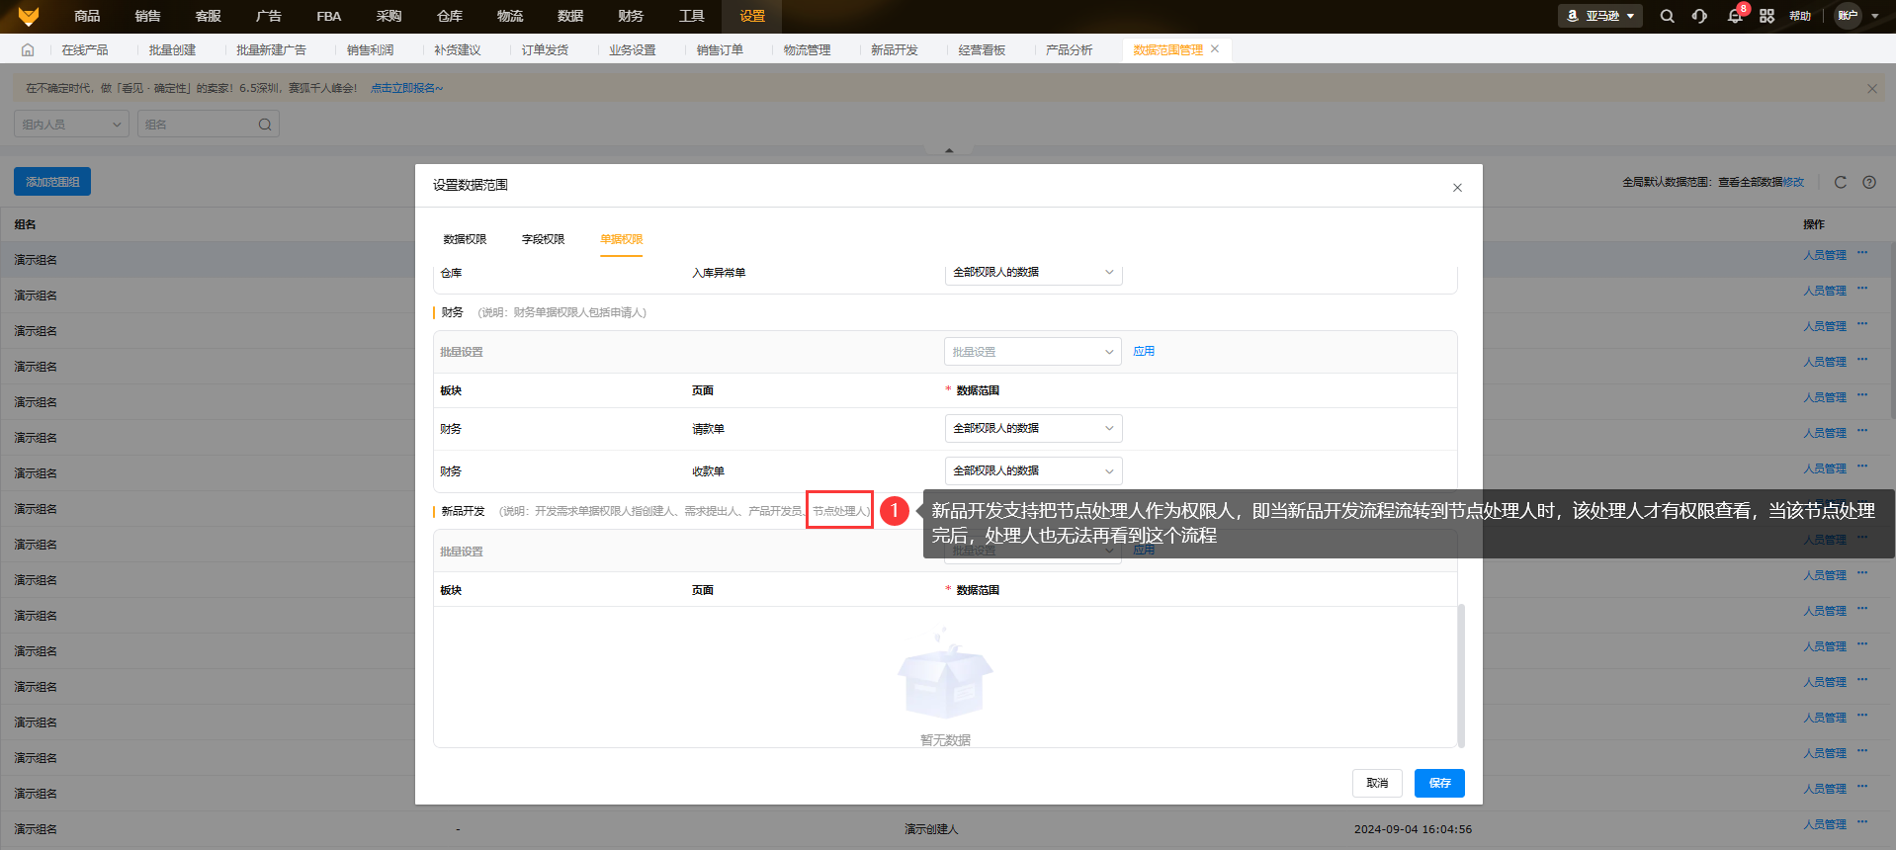Open the 亚马逊 platform dropdown
This screenshot has width=1896, height=850.
tap(1600, 16)
